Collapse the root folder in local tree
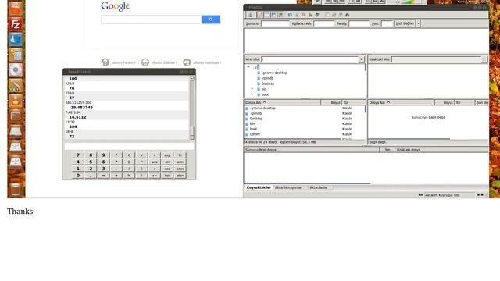500x281 pixels. 248,67
